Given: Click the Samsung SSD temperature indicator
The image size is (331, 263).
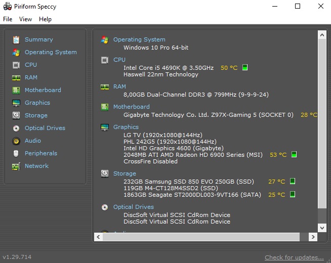Looking at the screenshot, I should click(292, 182).
